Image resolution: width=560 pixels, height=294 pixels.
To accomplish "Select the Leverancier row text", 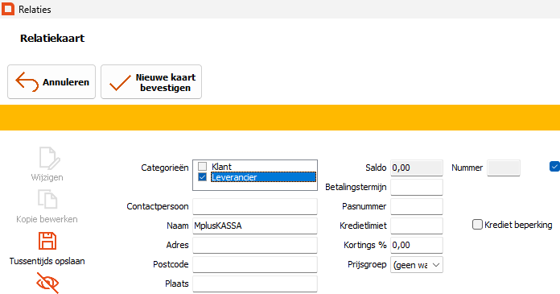I will point(234,177).
